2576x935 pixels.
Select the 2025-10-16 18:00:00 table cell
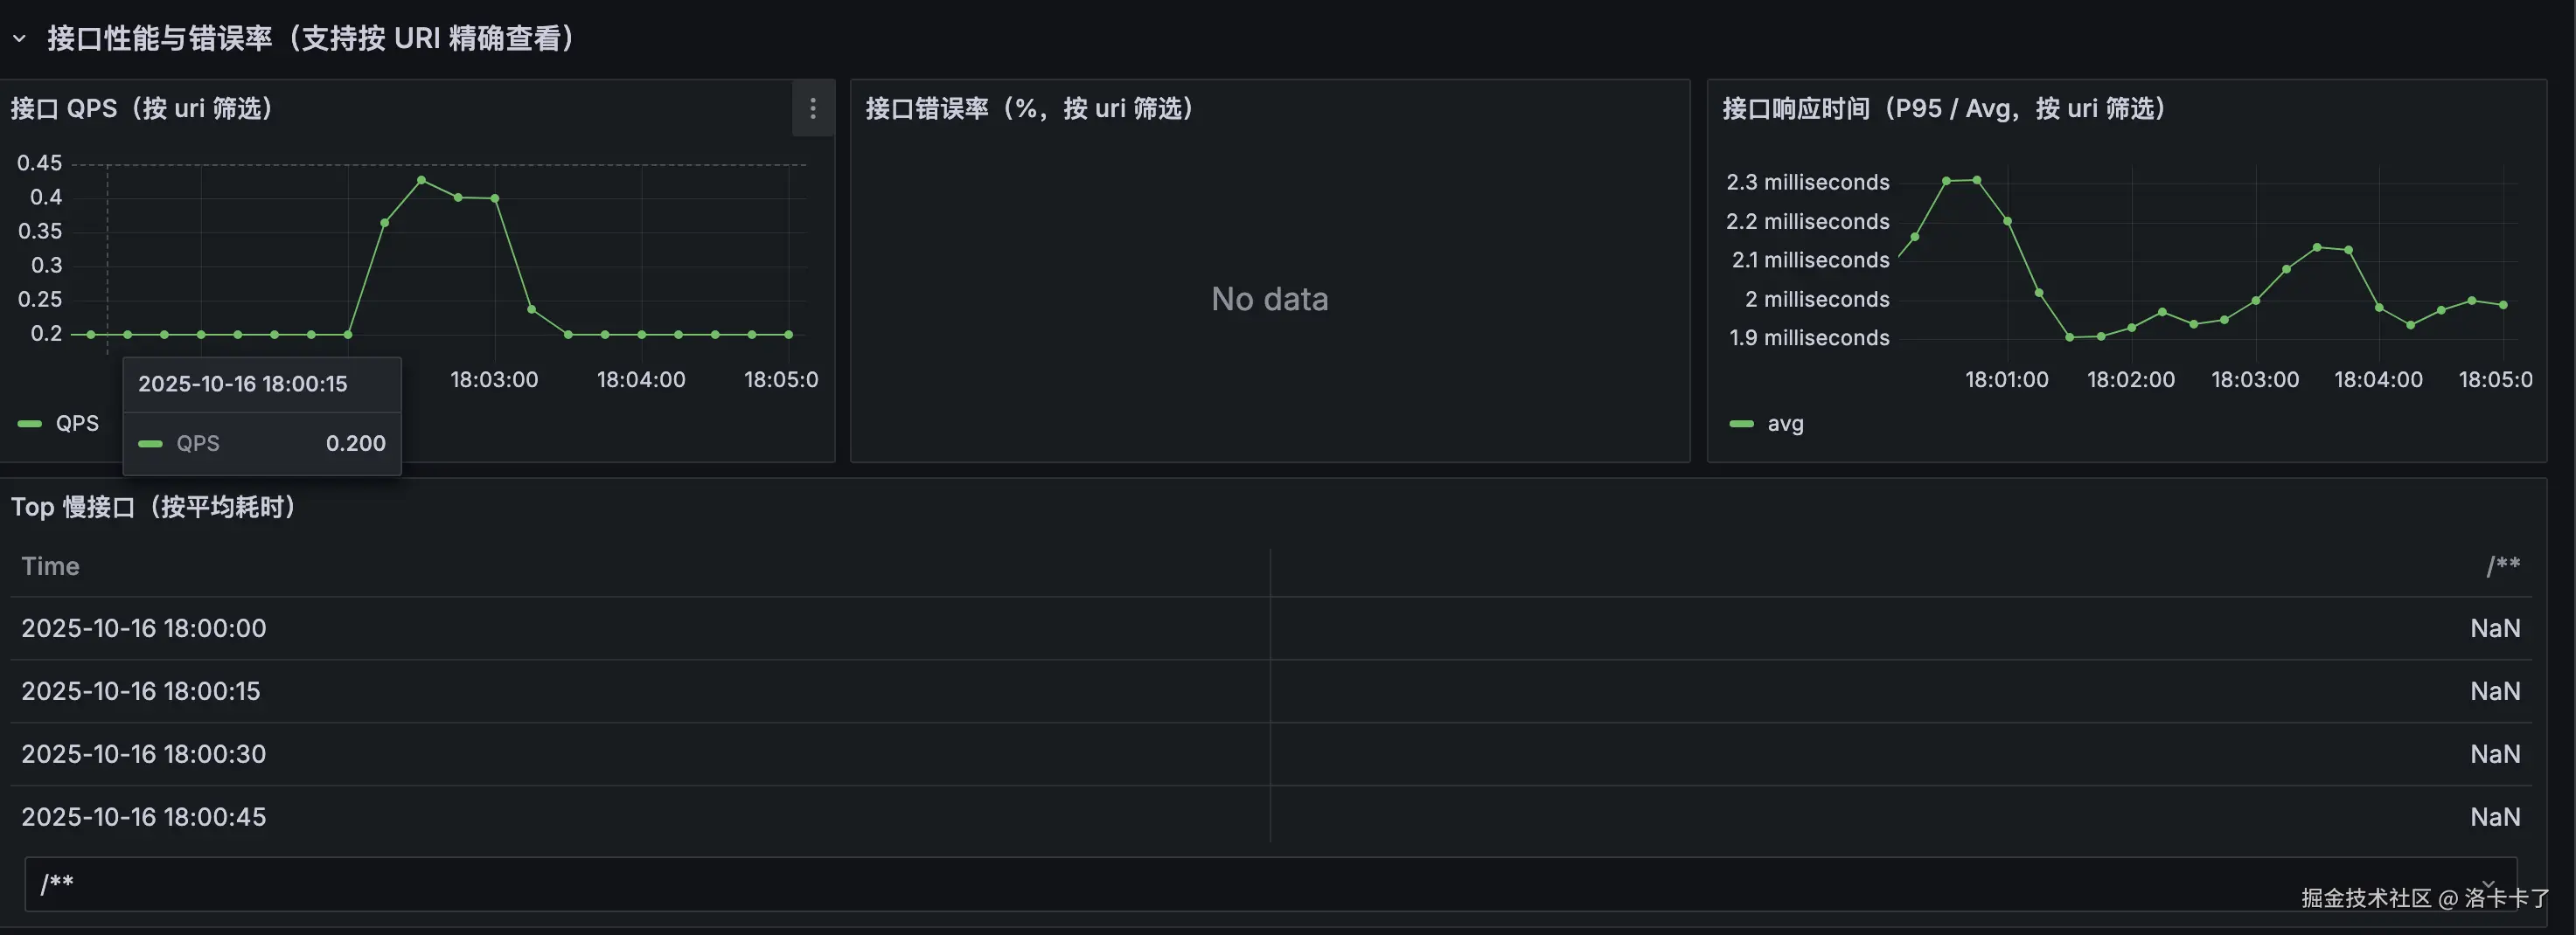point(144,628)
